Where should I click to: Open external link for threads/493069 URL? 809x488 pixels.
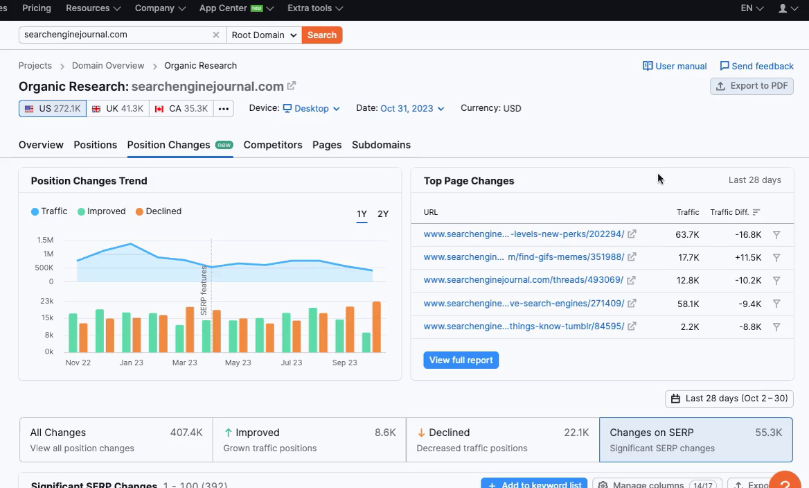(631, 280)
